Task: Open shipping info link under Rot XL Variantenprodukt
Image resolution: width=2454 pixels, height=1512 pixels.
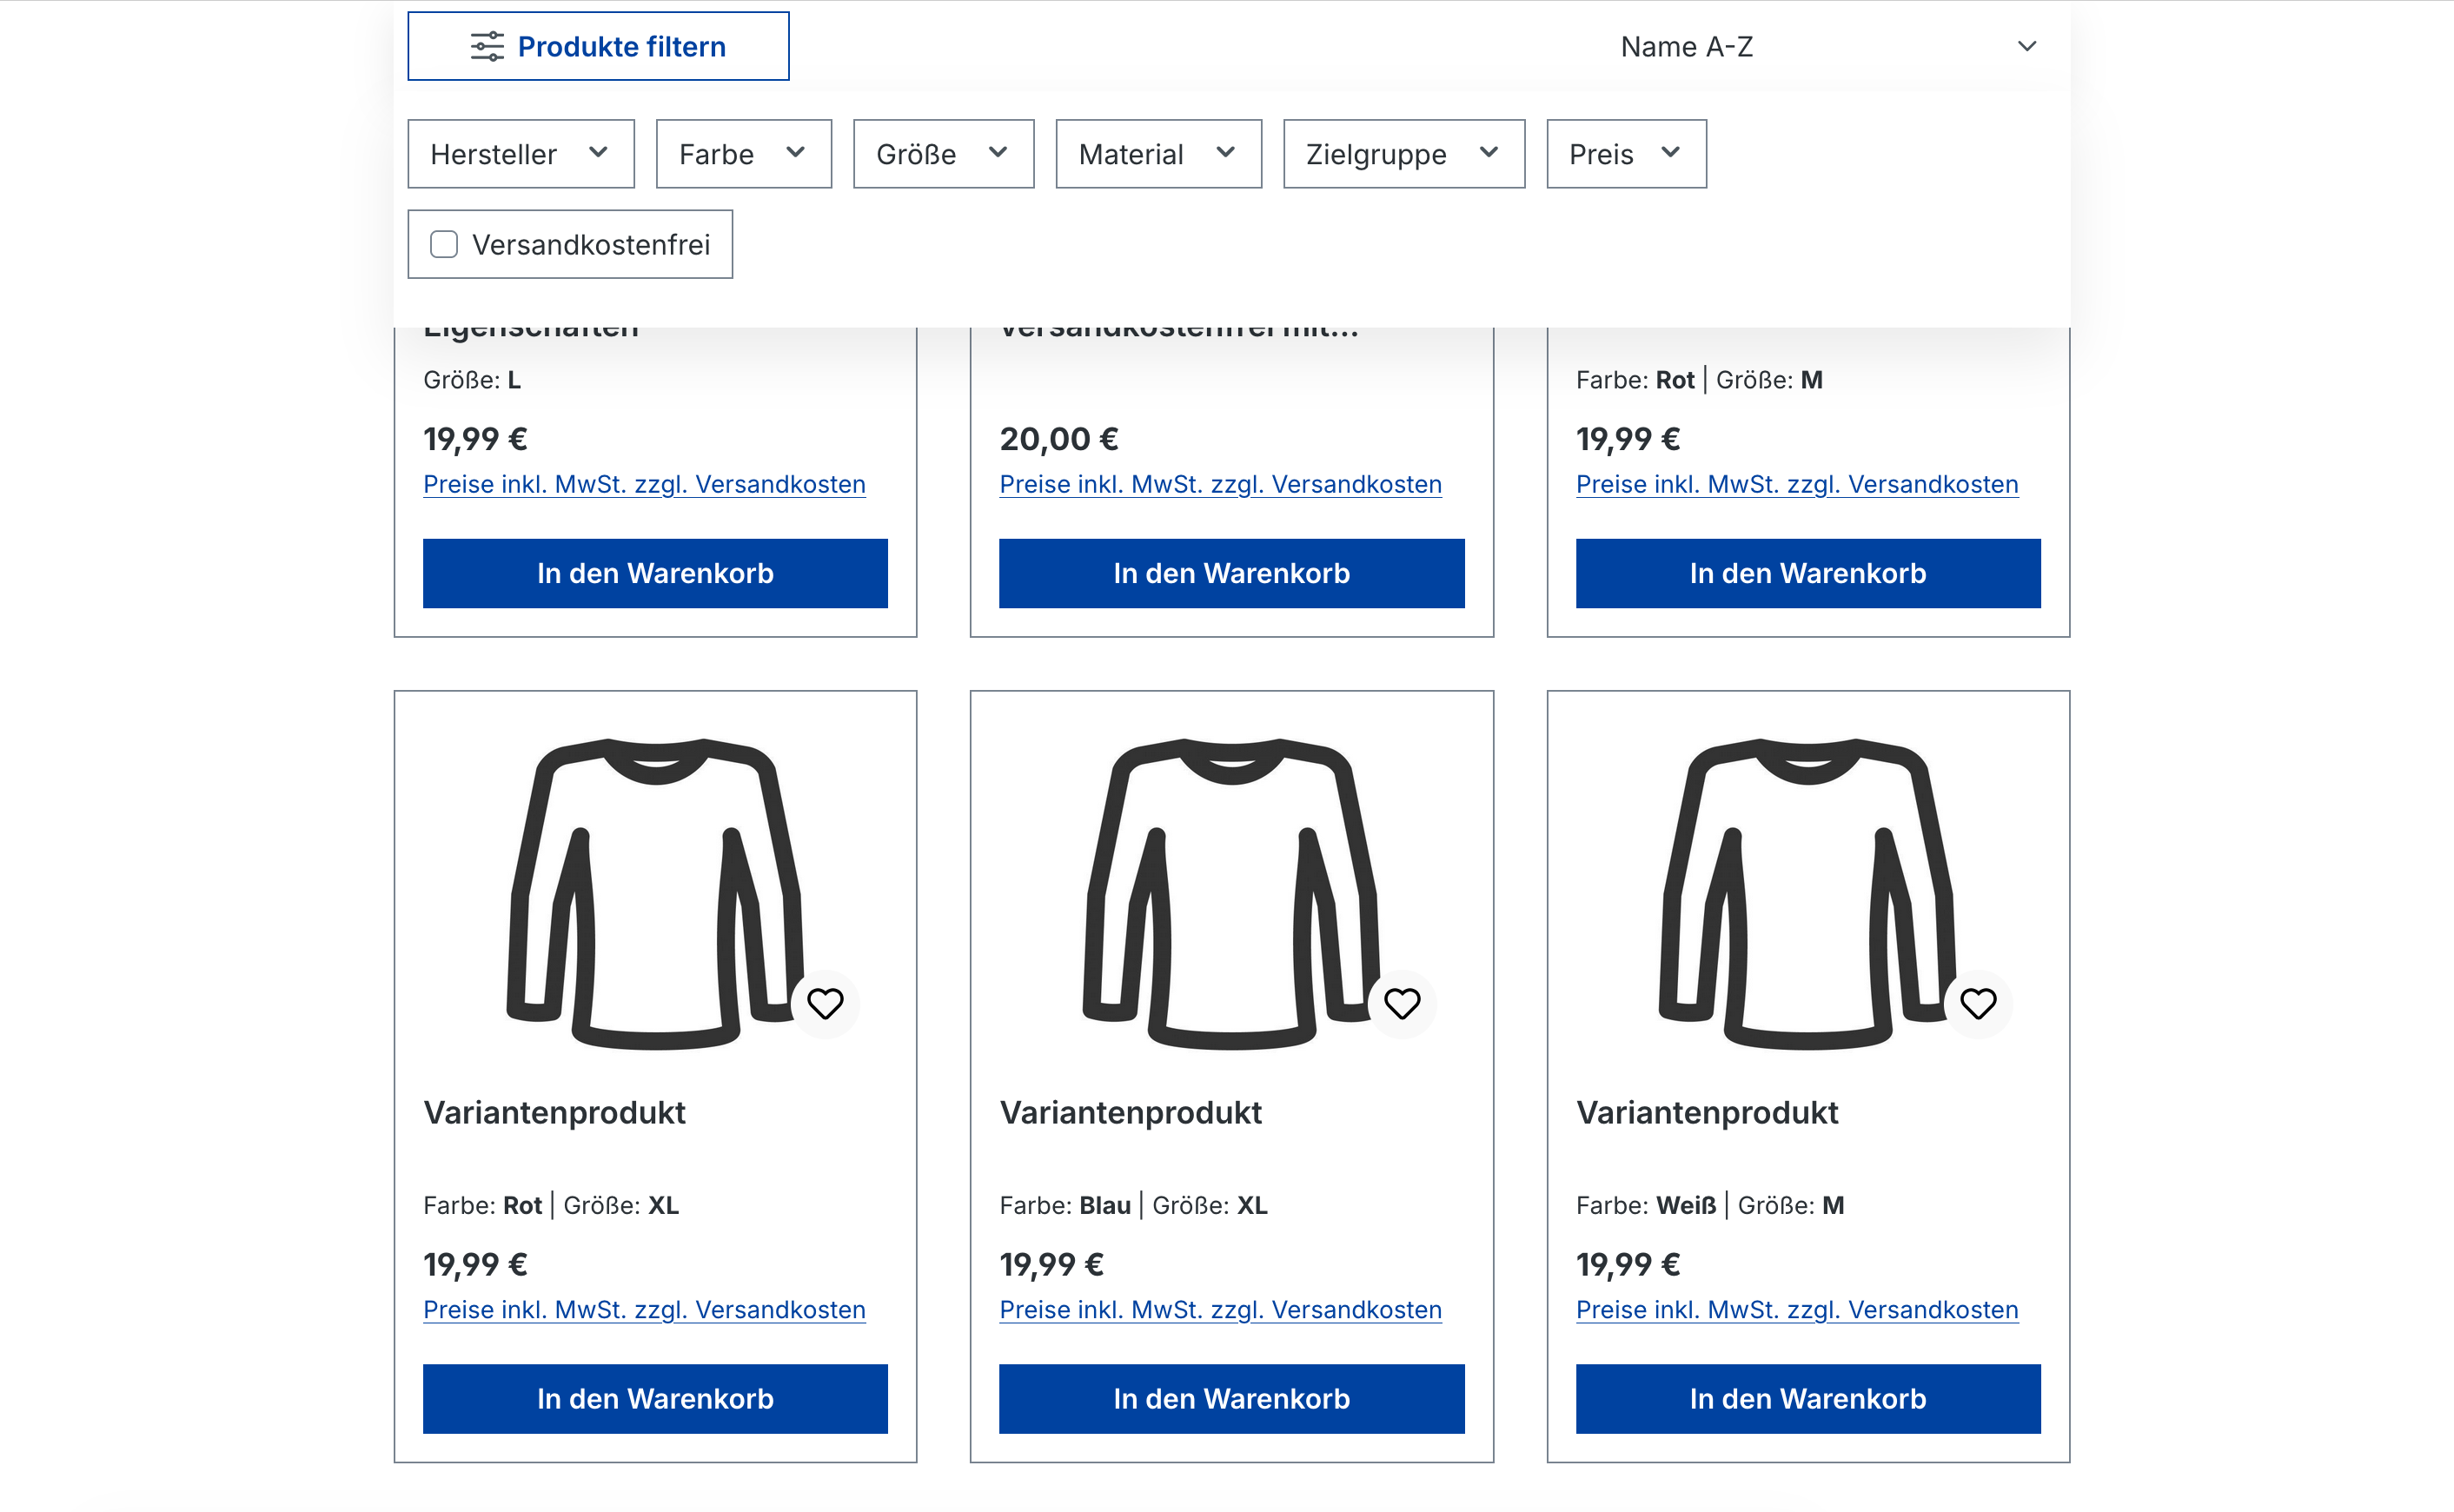Action: (644, 1309)
